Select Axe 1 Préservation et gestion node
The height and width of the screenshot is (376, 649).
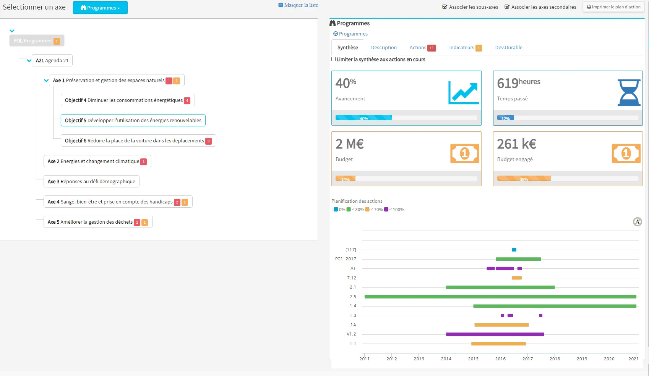pos(117,81)
